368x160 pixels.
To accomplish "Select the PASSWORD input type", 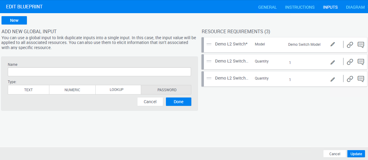I will pos(167,90).
